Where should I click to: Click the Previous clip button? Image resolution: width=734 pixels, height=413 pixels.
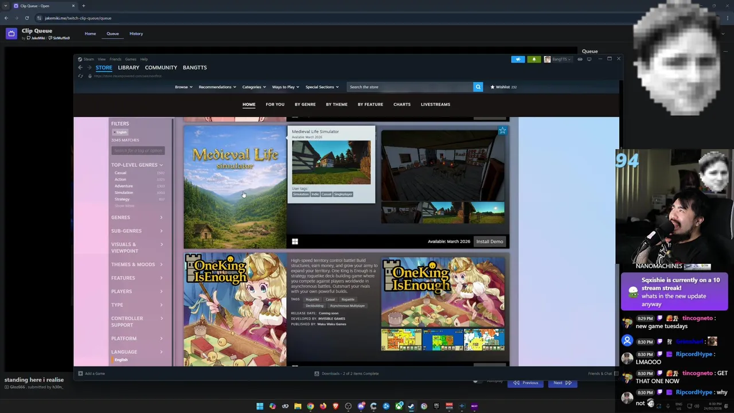pyautogui.click(x=525, y=383)
